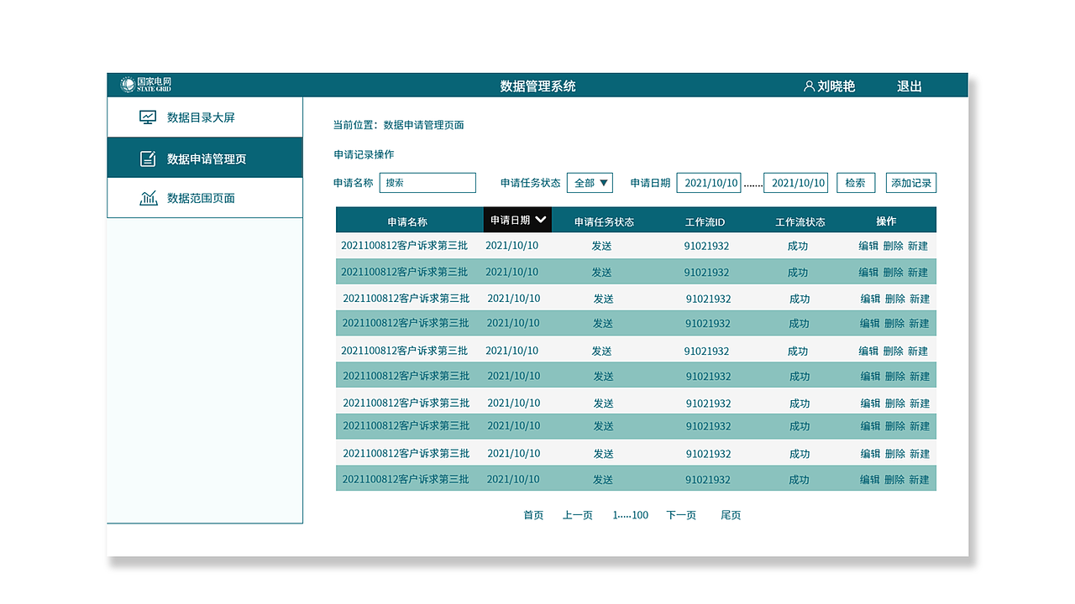
Task: Click 添加记录 to add a record
Action: click(910, 182)
